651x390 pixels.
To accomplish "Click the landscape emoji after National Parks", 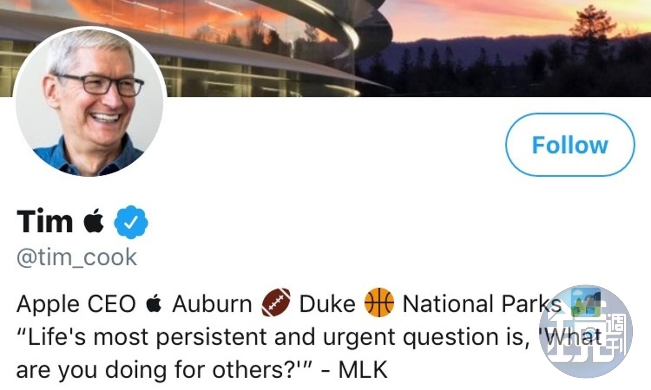I will click(x=585, y=301).
